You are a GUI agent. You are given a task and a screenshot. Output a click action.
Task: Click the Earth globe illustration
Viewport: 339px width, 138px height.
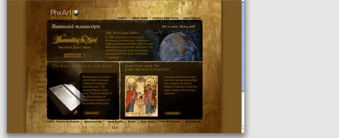coord(178,46)
